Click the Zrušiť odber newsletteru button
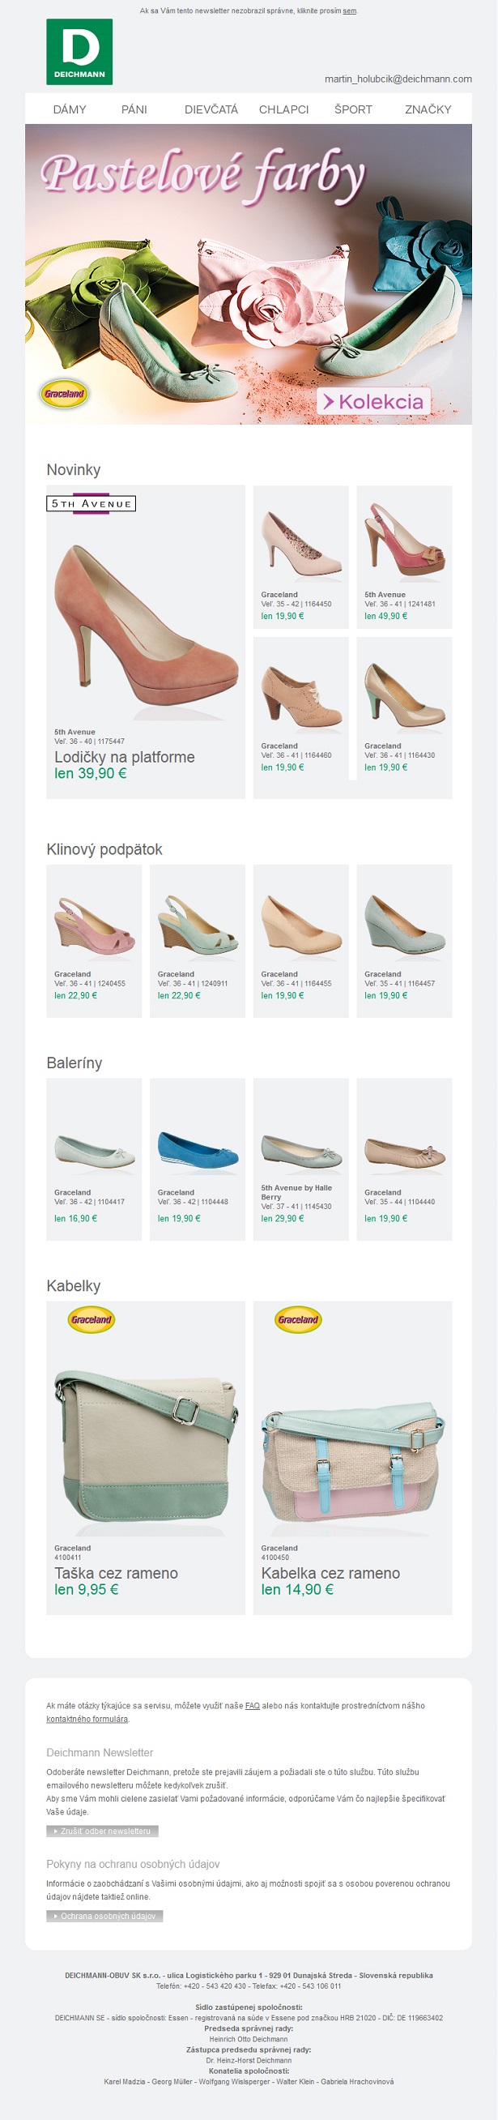The height and width of the screenshot is (2120, 498). coord(102,1831)
